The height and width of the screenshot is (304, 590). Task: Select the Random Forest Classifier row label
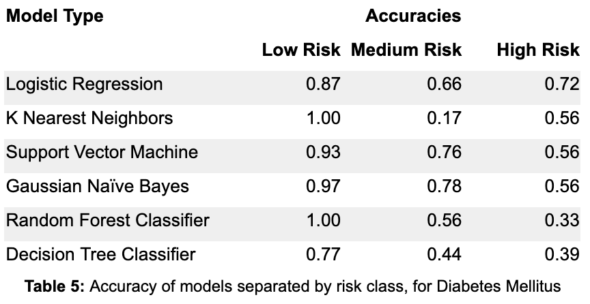tap(108, 220)
